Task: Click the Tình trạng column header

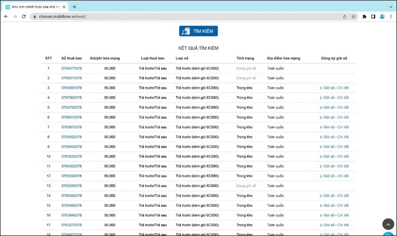Action: pyautogui.click(x=245, y=58)
